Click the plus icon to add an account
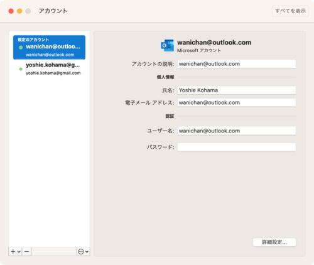 click(x=13, y=251)
